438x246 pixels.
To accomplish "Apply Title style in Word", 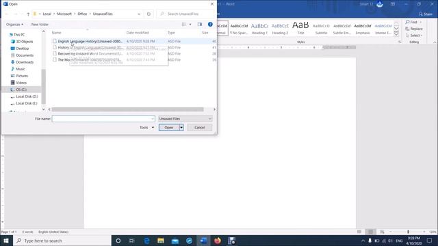I will click(x=300, y=29).
